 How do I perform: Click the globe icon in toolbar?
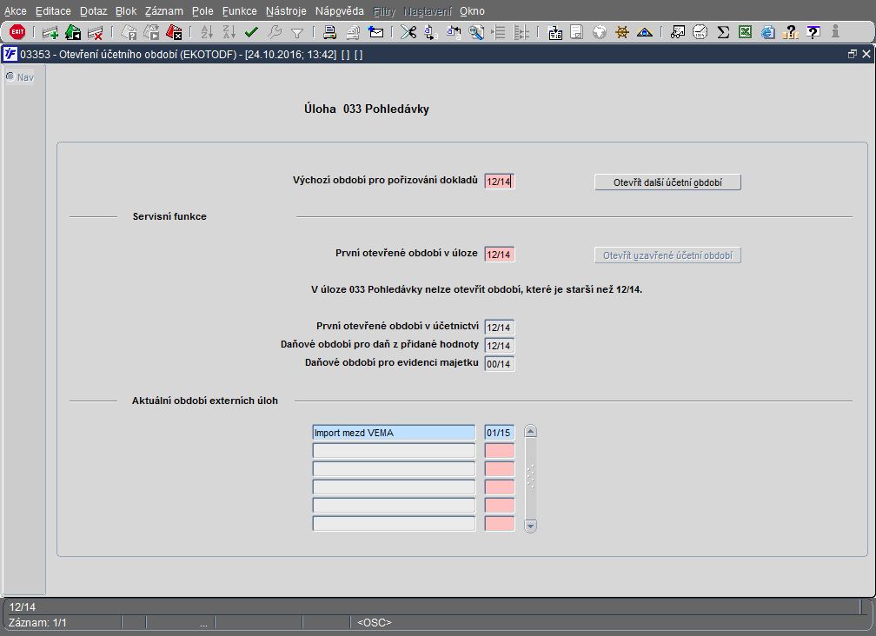tap(600, 32)
